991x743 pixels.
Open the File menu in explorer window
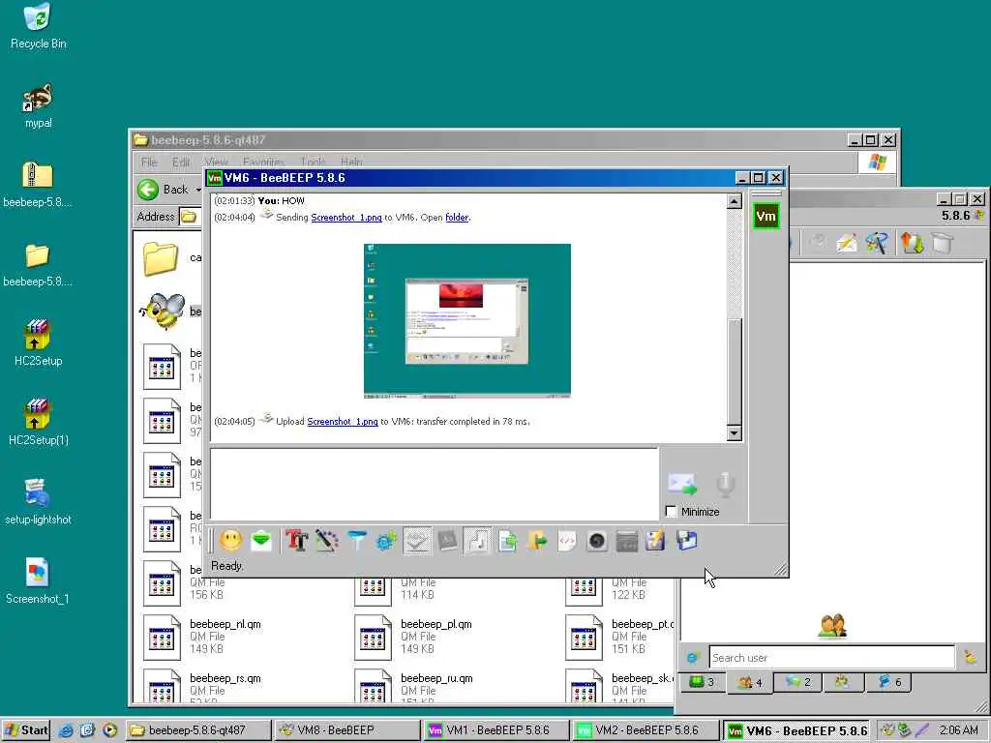click(x=148, y=163)
